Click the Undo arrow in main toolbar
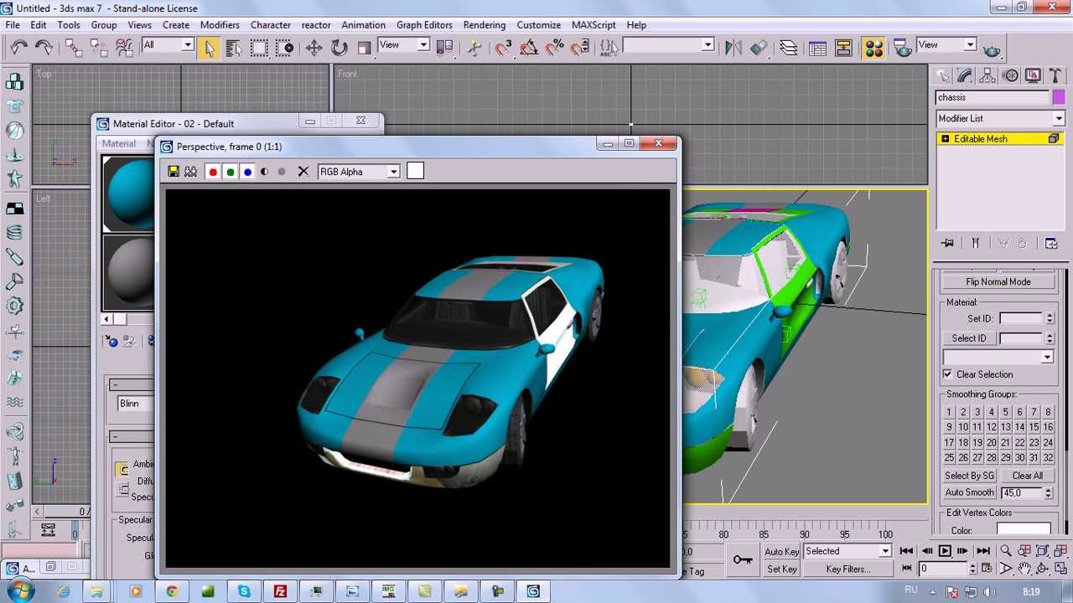The height and width of the screenshot is (603, 1073). click(18, 48)
